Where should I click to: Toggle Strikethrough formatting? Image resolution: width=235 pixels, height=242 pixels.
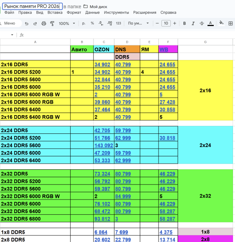(202, 23)
